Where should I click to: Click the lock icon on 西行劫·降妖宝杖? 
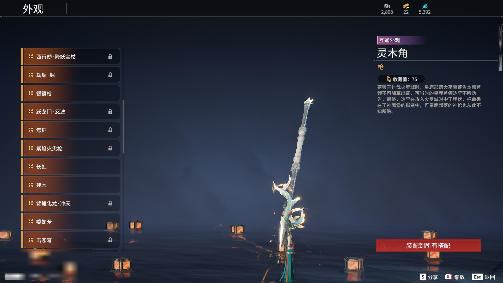pyautogui.click(x=110, y=57)
